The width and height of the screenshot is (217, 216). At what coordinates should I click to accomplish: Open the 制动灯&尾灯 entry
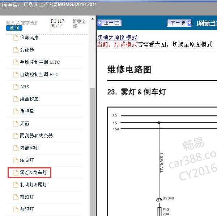(33, 185)
